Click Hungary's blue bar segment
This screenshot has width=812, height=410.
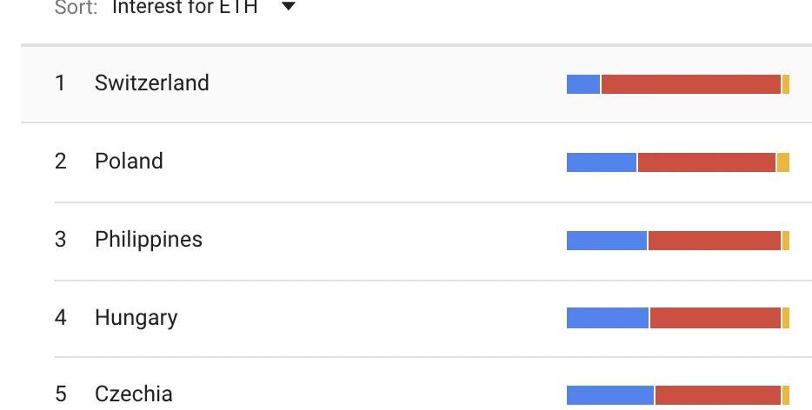608,319
